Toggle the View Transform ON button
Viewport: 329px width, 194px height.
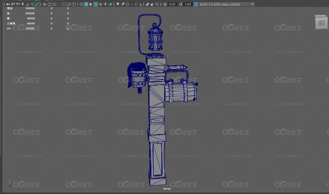coord(196,4)
